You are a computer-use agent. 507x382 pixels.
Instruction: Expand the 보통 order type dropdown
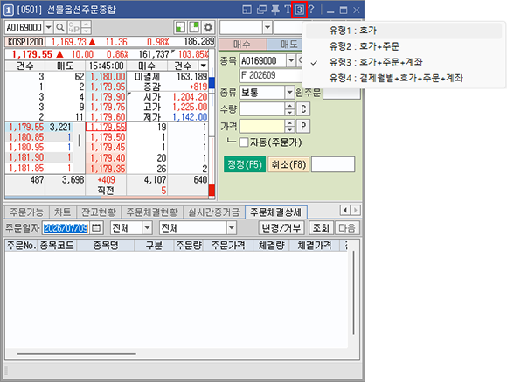click(x=289, y=93)
